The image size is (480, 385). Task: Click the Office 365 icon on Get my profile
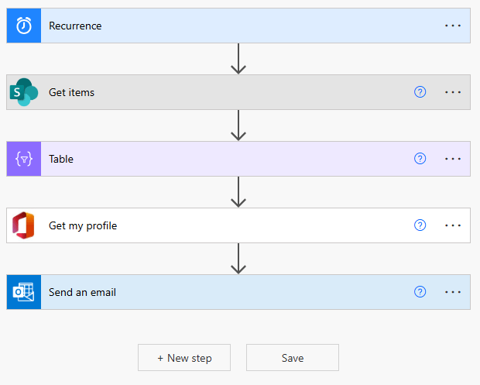24,225
